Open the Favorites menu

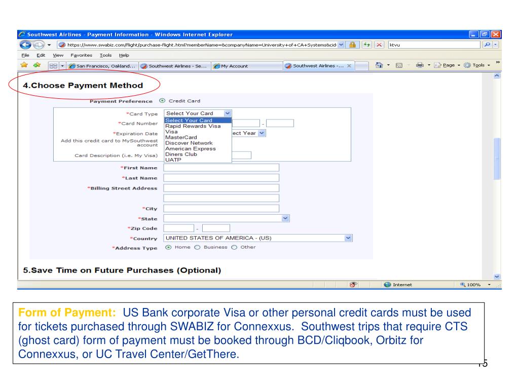pyautogui.click(x=81, y=55)
